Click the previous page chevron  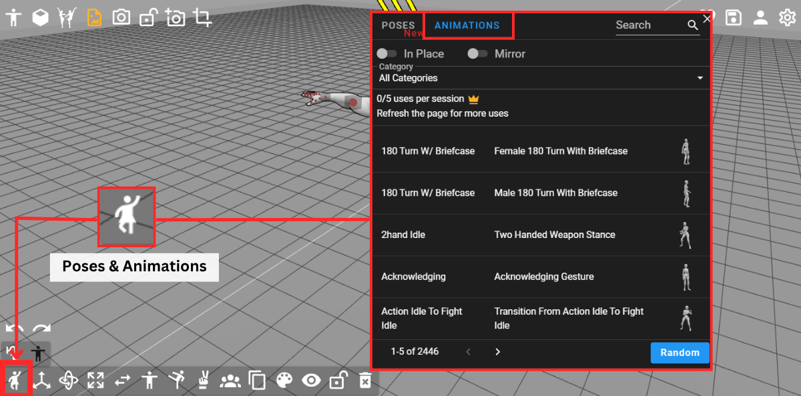[x=468, y=351]
